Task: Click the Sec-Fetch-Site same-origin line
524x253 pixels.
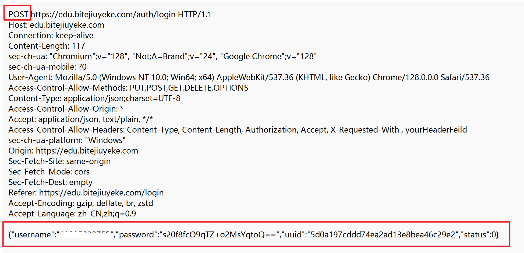Action: click(59, 161)
